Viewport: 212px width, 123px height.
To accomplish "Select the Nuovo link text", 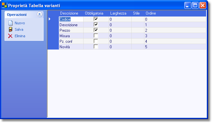I will coord(20,23).
